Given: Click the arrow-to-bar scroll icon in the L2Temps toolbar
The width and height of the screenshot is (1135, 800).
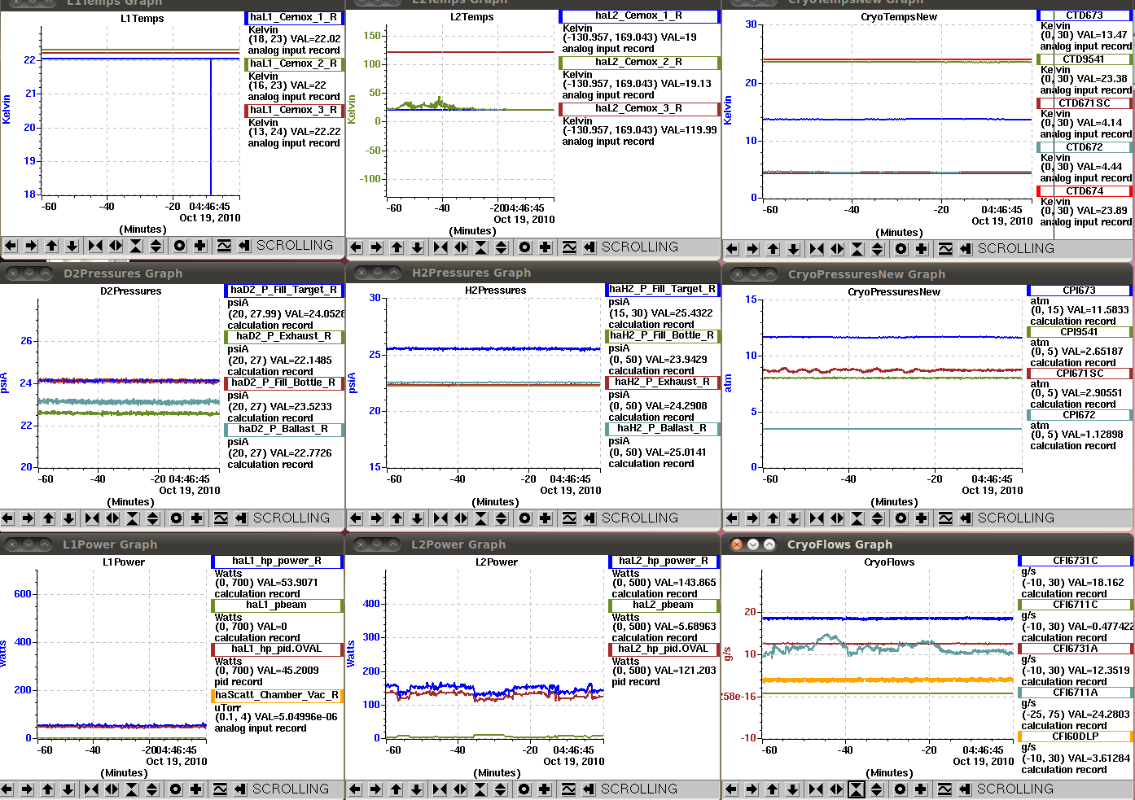Looking at the screenshot, I should (589, 247).
